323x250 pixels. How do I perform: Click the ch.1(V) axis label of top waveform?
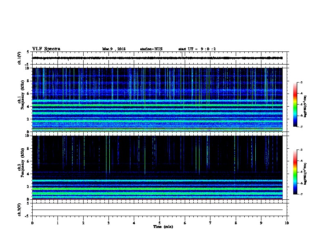point(20,58)
